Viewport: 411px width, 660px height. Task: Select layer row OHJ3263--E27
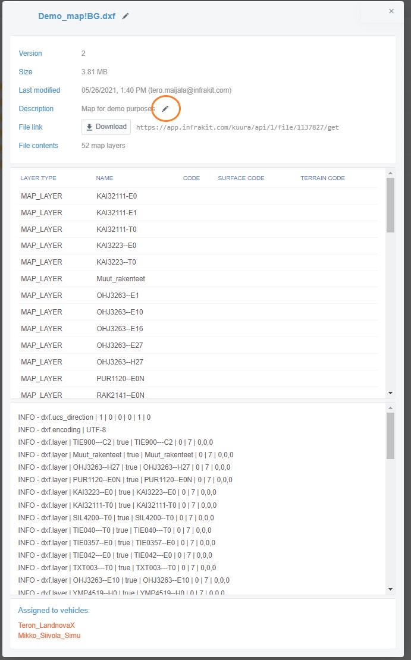pos(198,345)
